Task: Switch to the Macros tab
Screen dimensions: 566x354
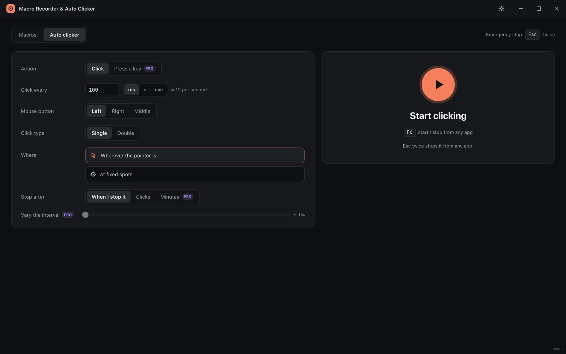Action: click(x=28, y=35)
